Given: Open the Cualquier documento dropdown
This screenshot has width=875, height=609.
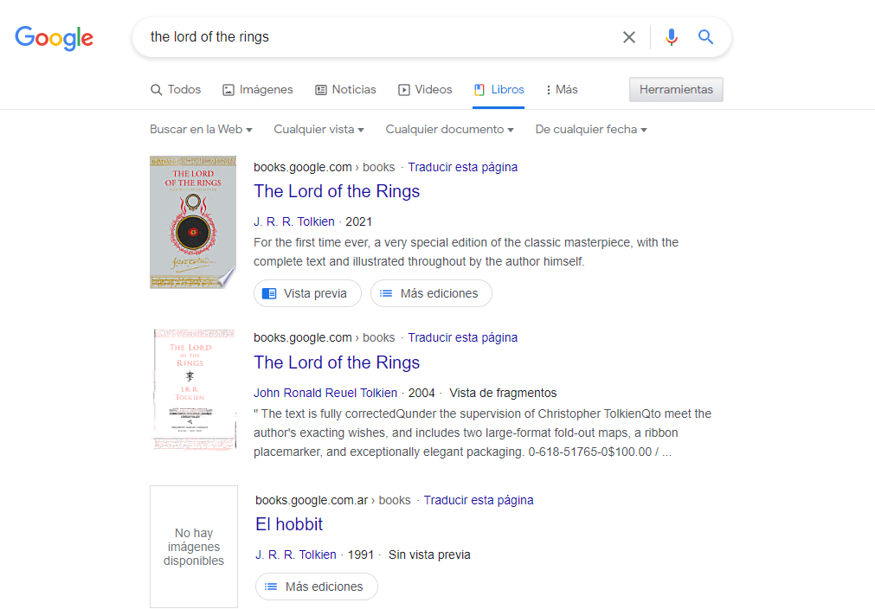Looking at the screenshot, I should tap(449, 129).
